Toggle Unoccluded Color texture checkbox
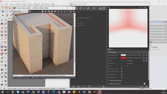167x94 pixels. pos(146,55)
